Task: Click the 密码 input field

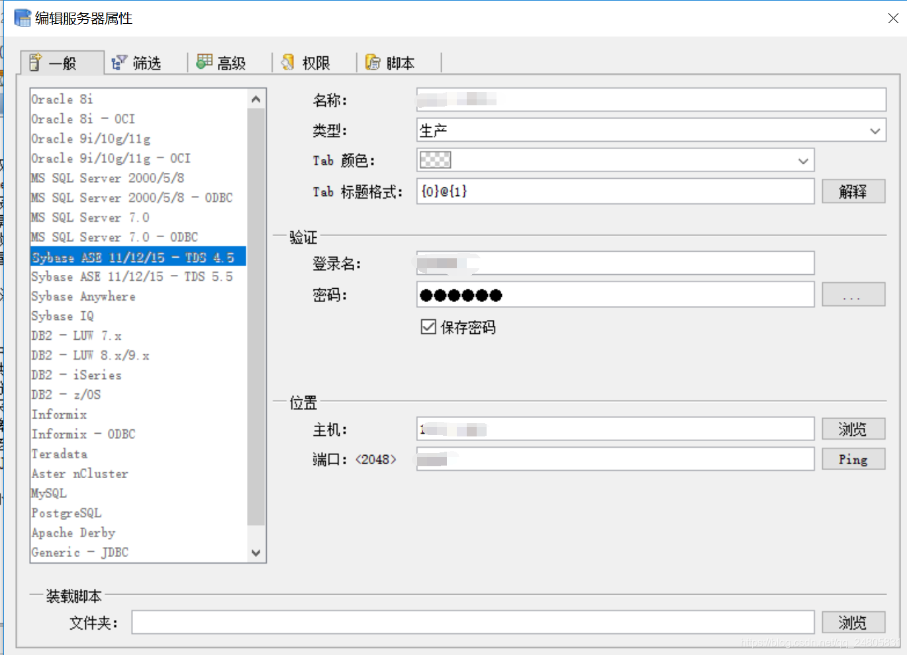Action: point(616,295)
